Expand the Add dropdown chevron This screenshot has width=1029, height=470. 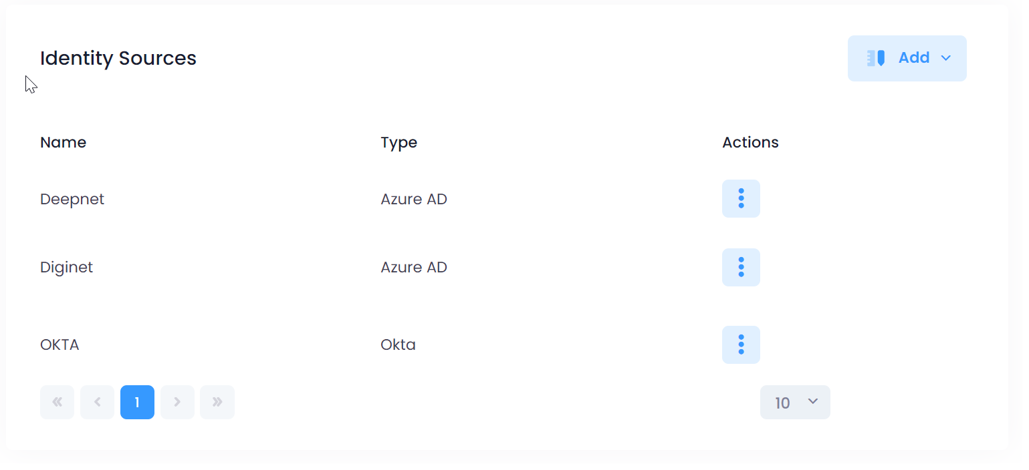(946, 58)
